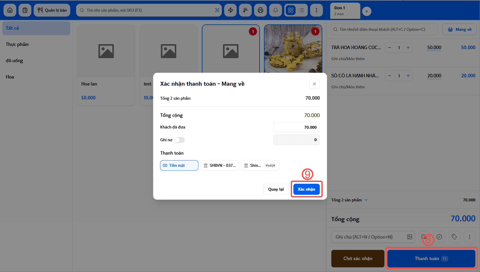480x272 pixels.
Task: Click the lightning bolt quick action icon
Action: (x=231, y=10)
